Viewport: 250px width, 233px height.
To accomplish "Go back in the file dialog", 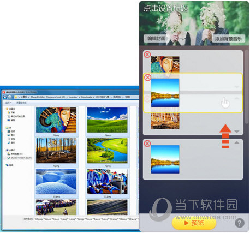I will (x=5, y=97).
